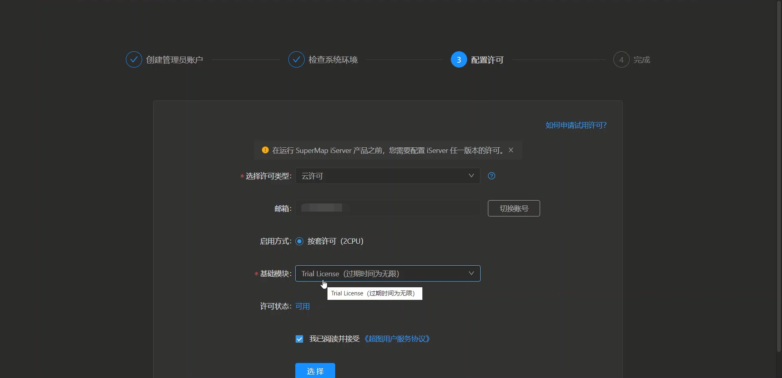Click the 切换账号 button
Screen dimensions: 782x378
[514, 208]
